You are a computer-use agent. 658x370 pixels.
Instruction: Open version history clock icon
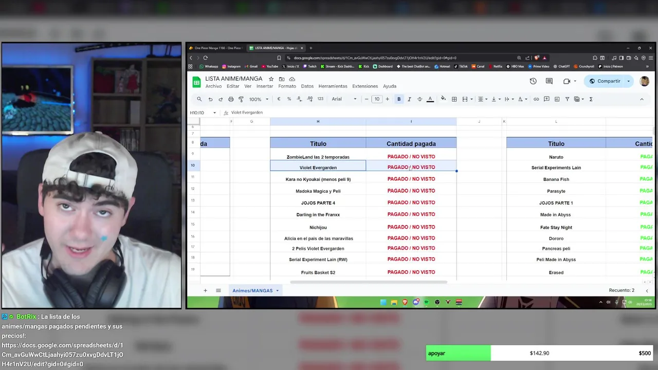533,81
